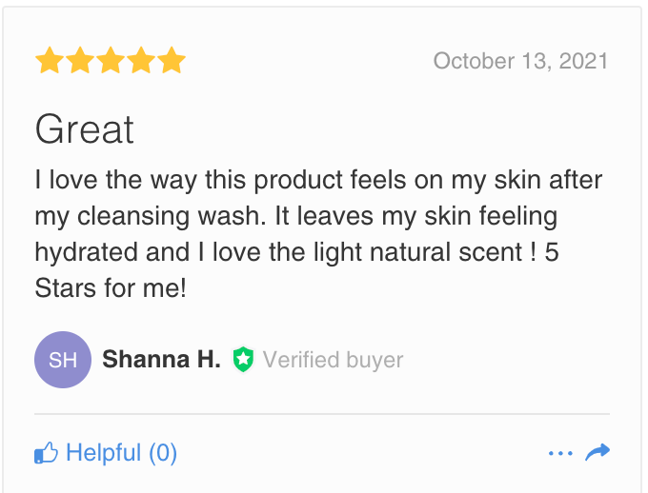Click the text 'Stars for me!'
648x493 pixels.
click(x=111, y=287)
